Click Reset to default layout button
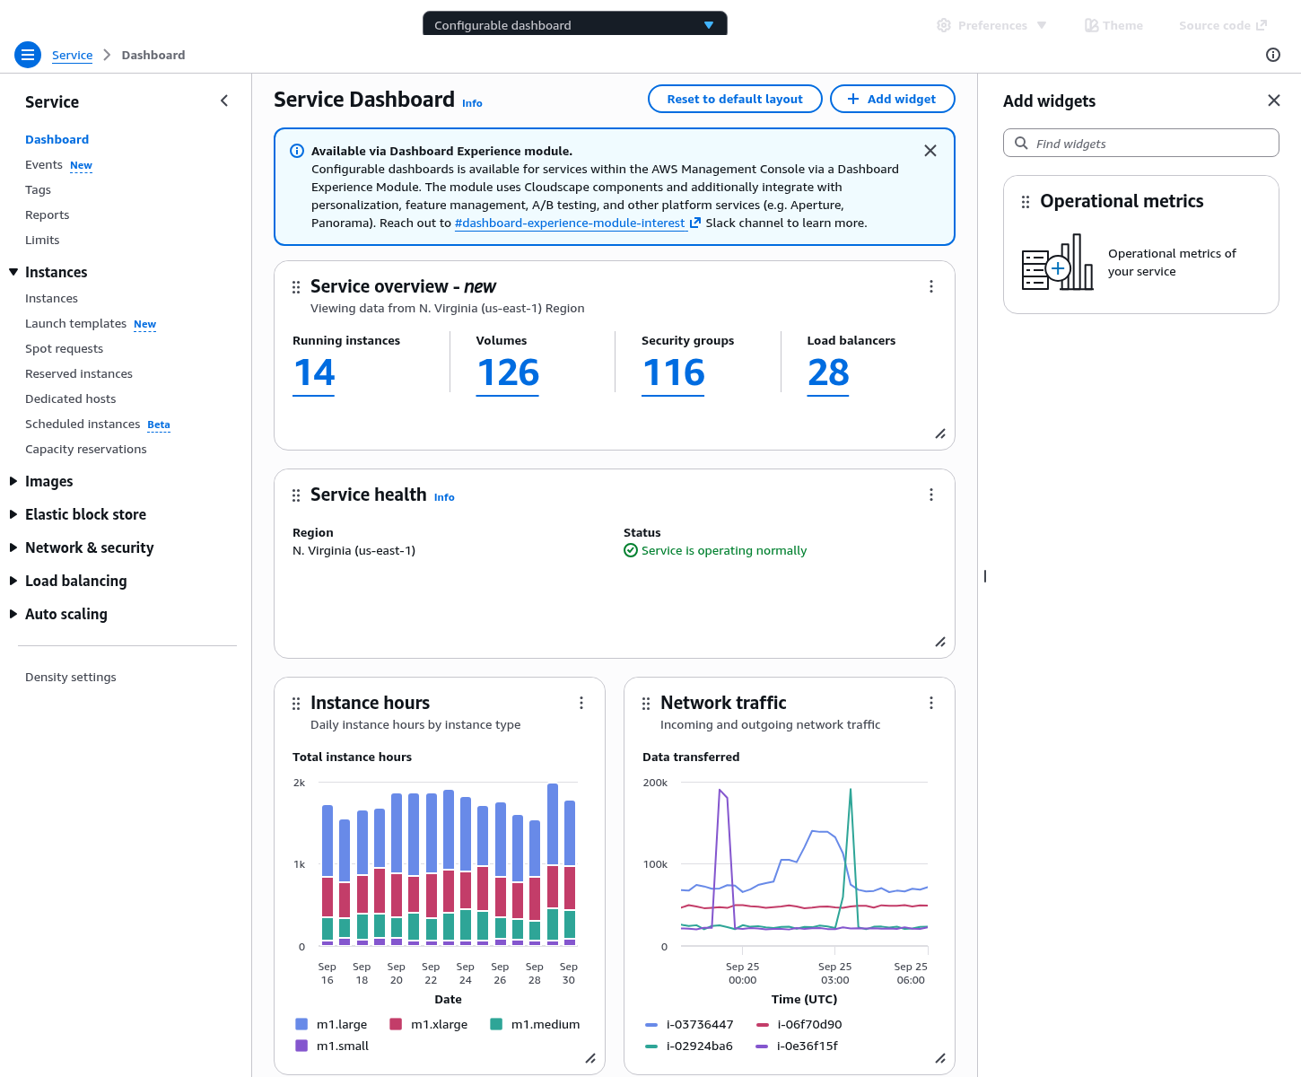 click(734, 99)
